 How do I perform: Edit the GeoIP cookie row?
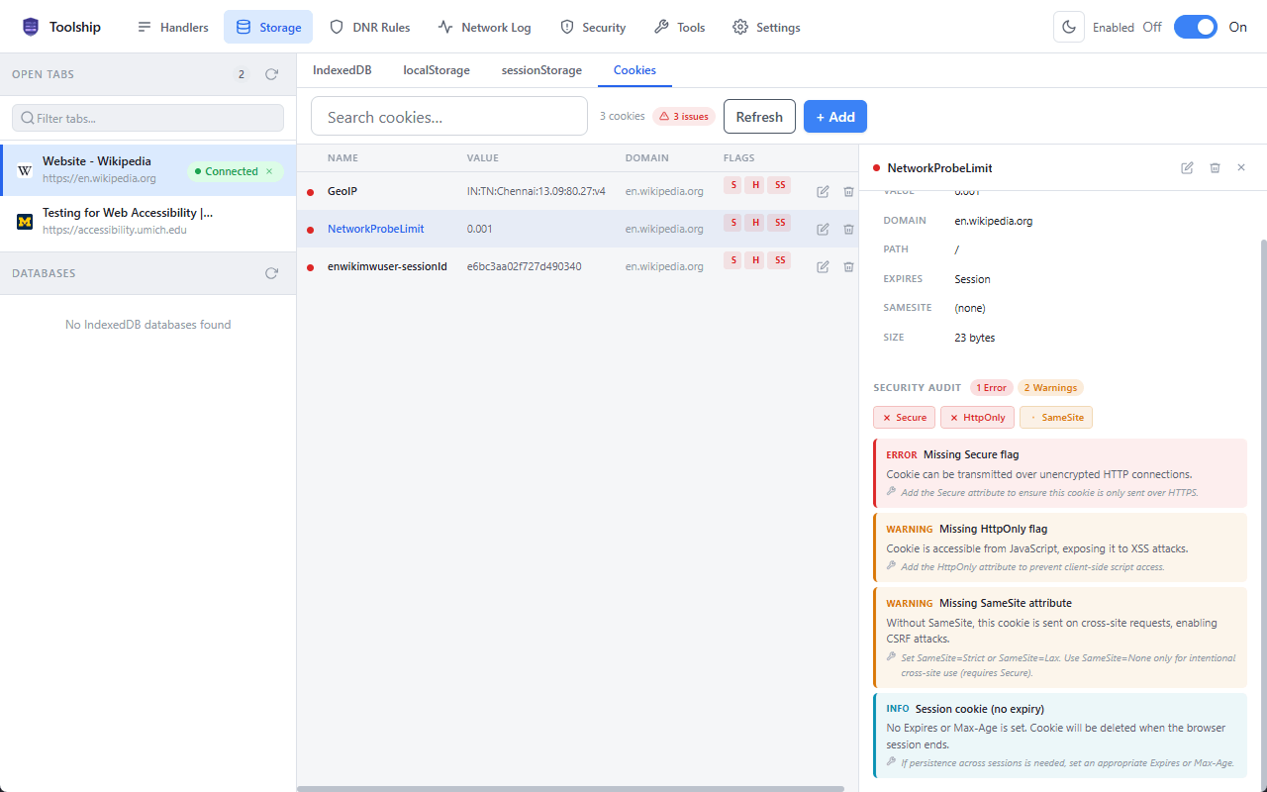coord(823,191)
